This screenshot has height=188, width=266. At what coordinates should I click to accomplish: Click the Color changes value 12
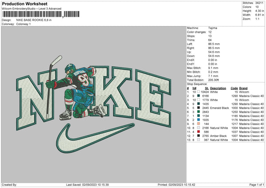[x=210, y=32]
